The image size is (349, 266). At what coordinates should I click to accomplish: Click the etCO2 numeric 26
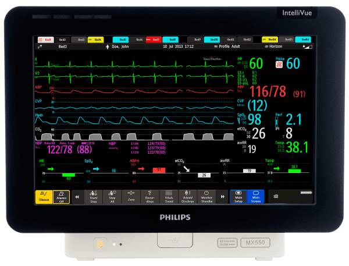tap(259, 133)
